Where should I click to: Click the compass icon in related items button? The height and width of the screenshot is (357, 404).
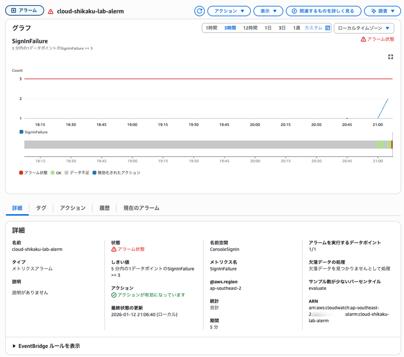coord(294,11)
